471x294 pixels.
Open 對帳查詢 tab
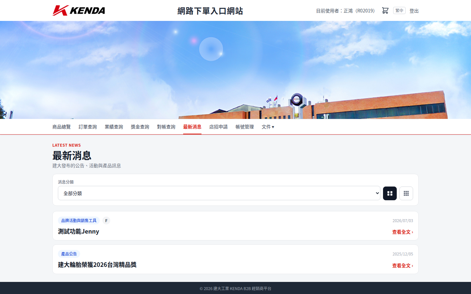[x=166, y=127]
